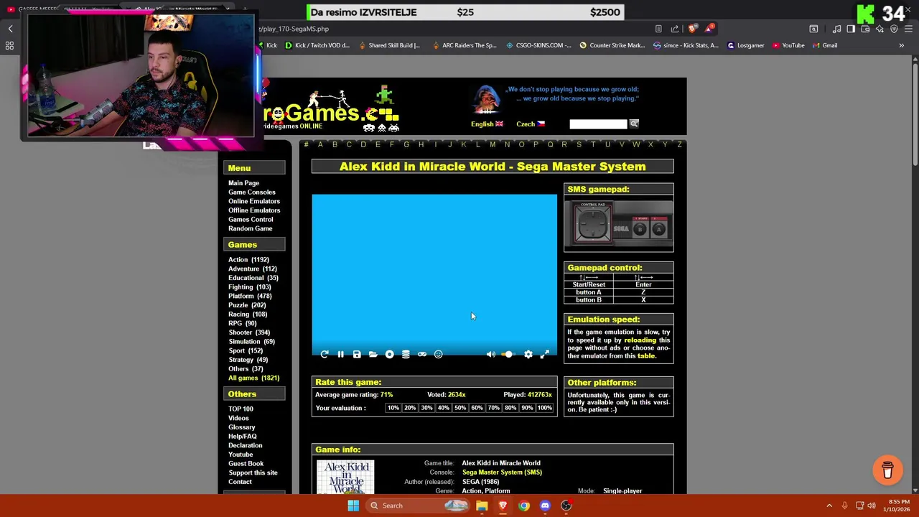This screenshot has height=517, width=919.
Task: Open the gamepad control settings icon
Action: (x=422, y=354)
